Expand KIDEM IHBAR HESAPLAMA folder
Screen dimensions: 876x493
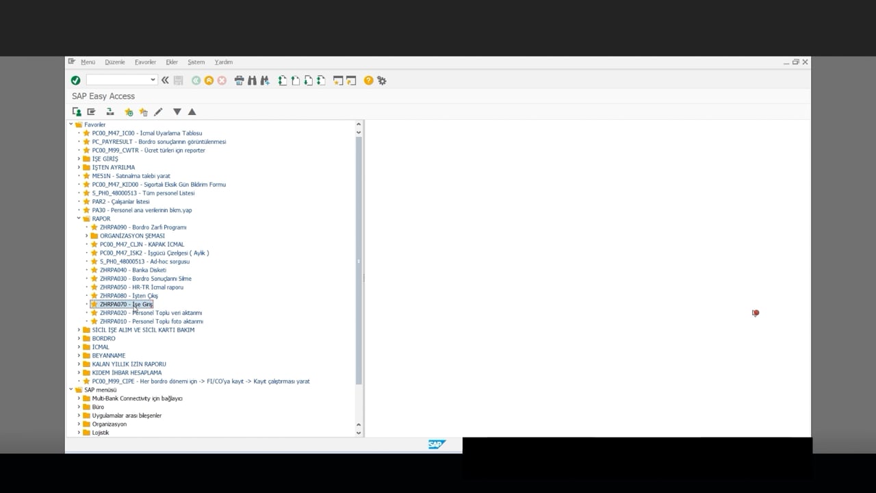(79, 372)
